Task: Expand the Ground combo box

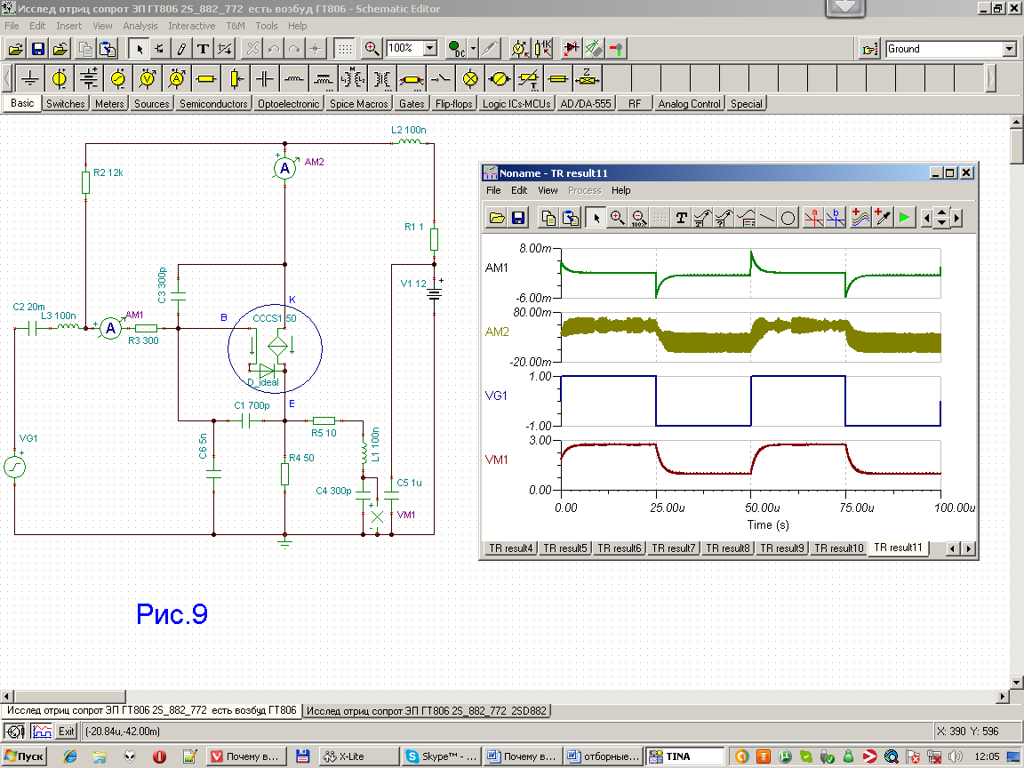Action: [x=1009, y=49]
